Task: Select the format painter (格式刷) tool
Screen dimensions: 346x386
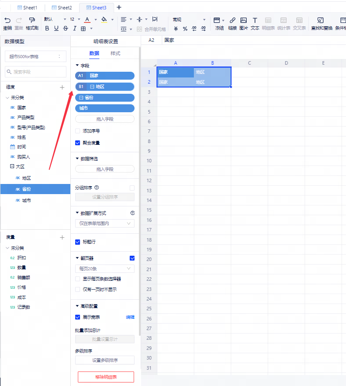Action: click(x=32, y=20)
